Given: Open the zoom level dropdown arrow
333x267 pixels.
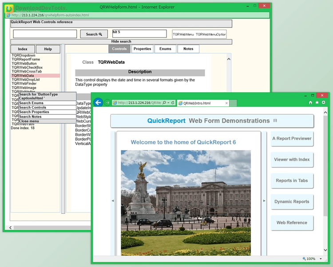Looking at the screenshot, I should pos(321,259).
